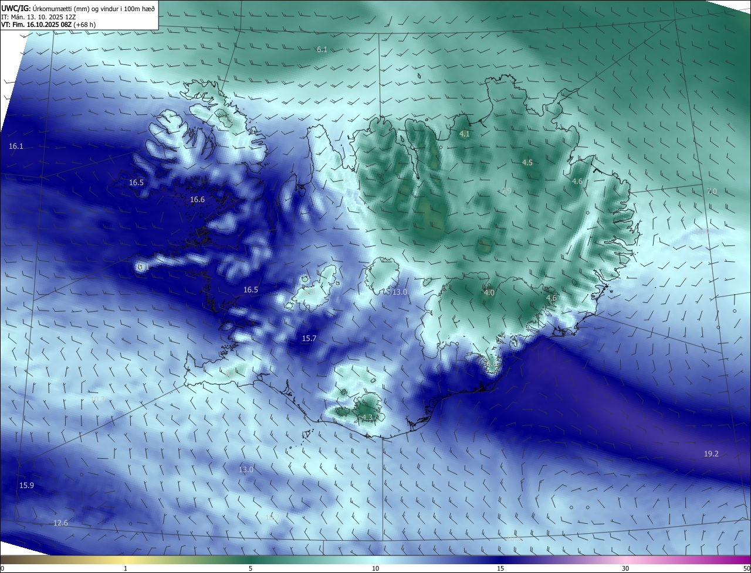Click the 'UWC/IG: Úrkomumætti (mm)' title line
The height and width of the screenshot is (573, 751).
click(77, 9)
